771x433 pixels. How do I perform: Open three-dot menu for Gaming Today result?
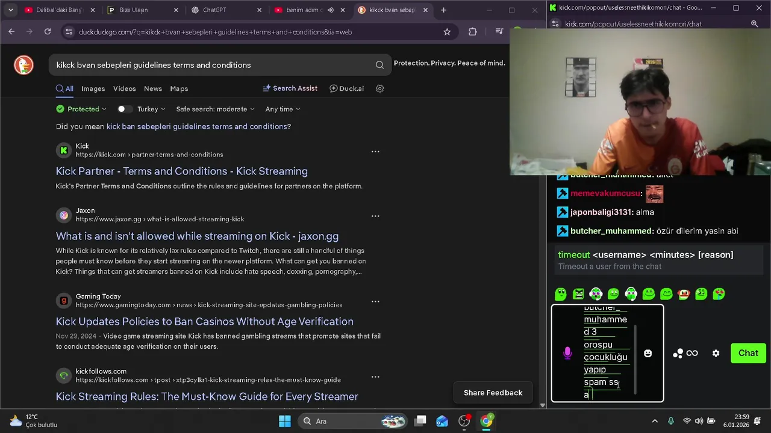point(375,301)
